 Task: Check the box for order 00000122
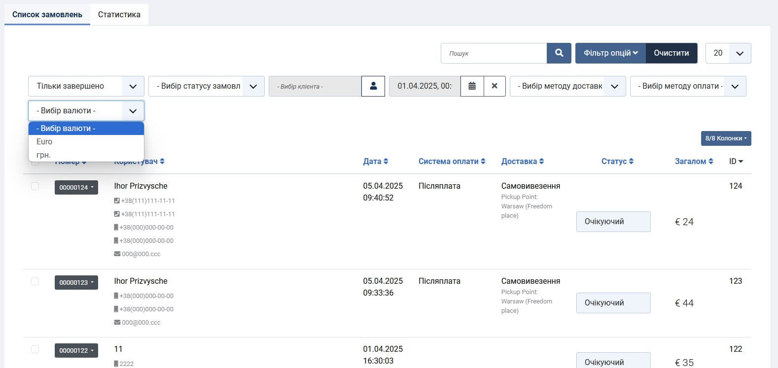[x=35, y=349]
